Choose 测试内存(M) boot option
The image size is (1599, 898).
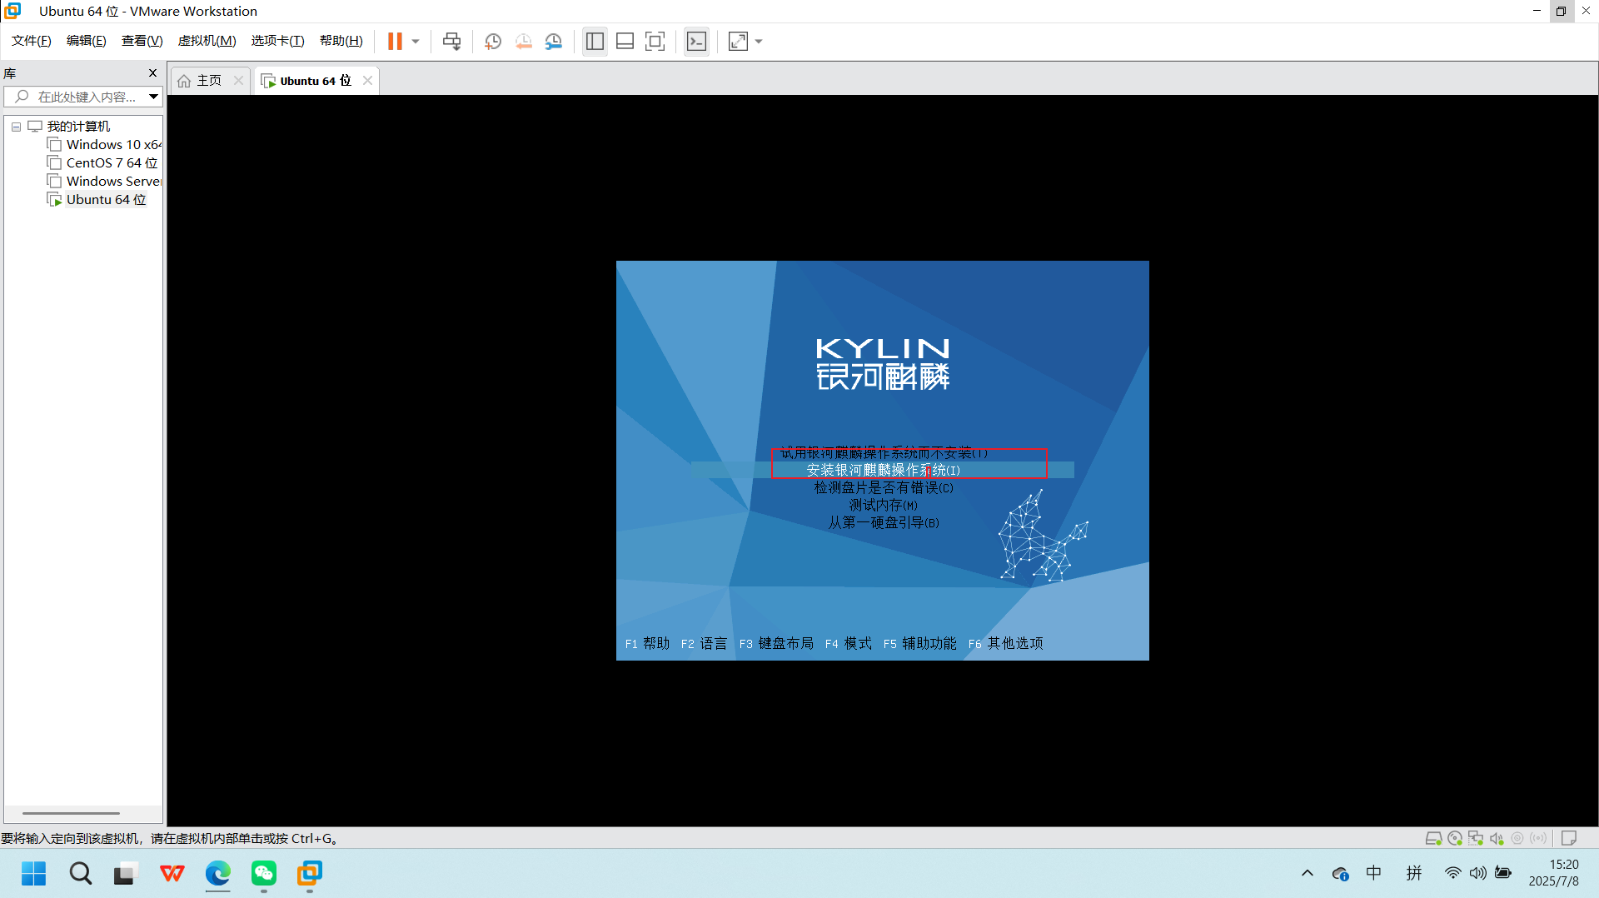883,506
